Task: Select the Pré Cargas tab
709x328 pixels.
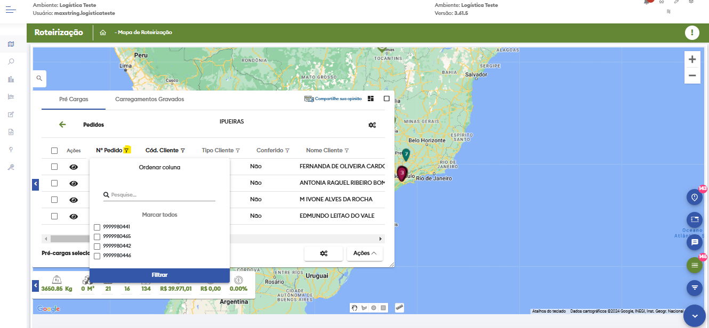Action: [x=74, y=100]
